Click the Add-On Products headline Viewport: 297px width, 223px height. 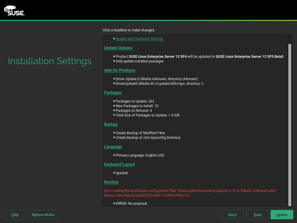pyautogui.click(x=119, y=70)
